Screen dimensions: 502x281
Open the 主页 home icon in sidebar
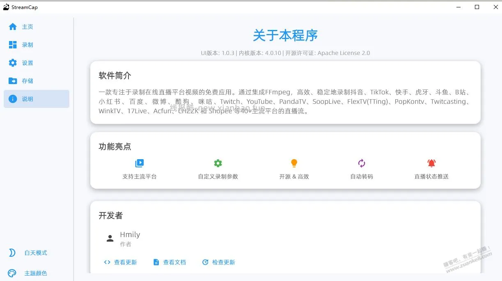tap(13, 27)
